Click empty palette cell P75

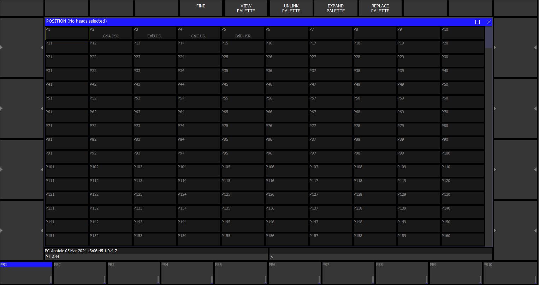[x=243, y=129]
